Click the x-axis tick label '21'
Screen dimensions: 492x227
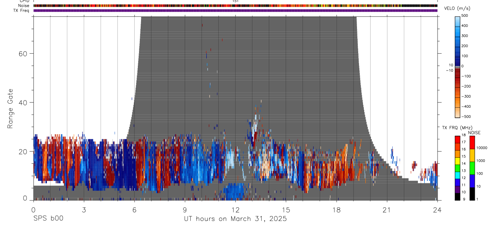pos(387,209)
